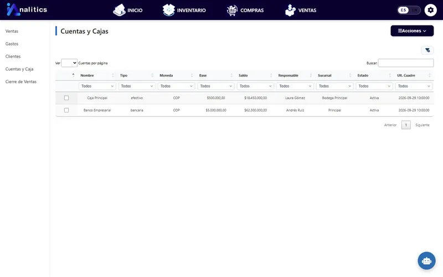Open the Nombre filter dropdown
The width and height of the screenshot is (443, 277).
tap(97, 86)
